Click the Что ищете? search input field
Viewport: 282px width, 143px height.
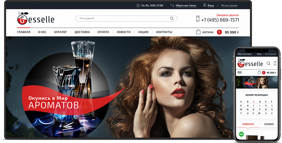click(126, 18)
